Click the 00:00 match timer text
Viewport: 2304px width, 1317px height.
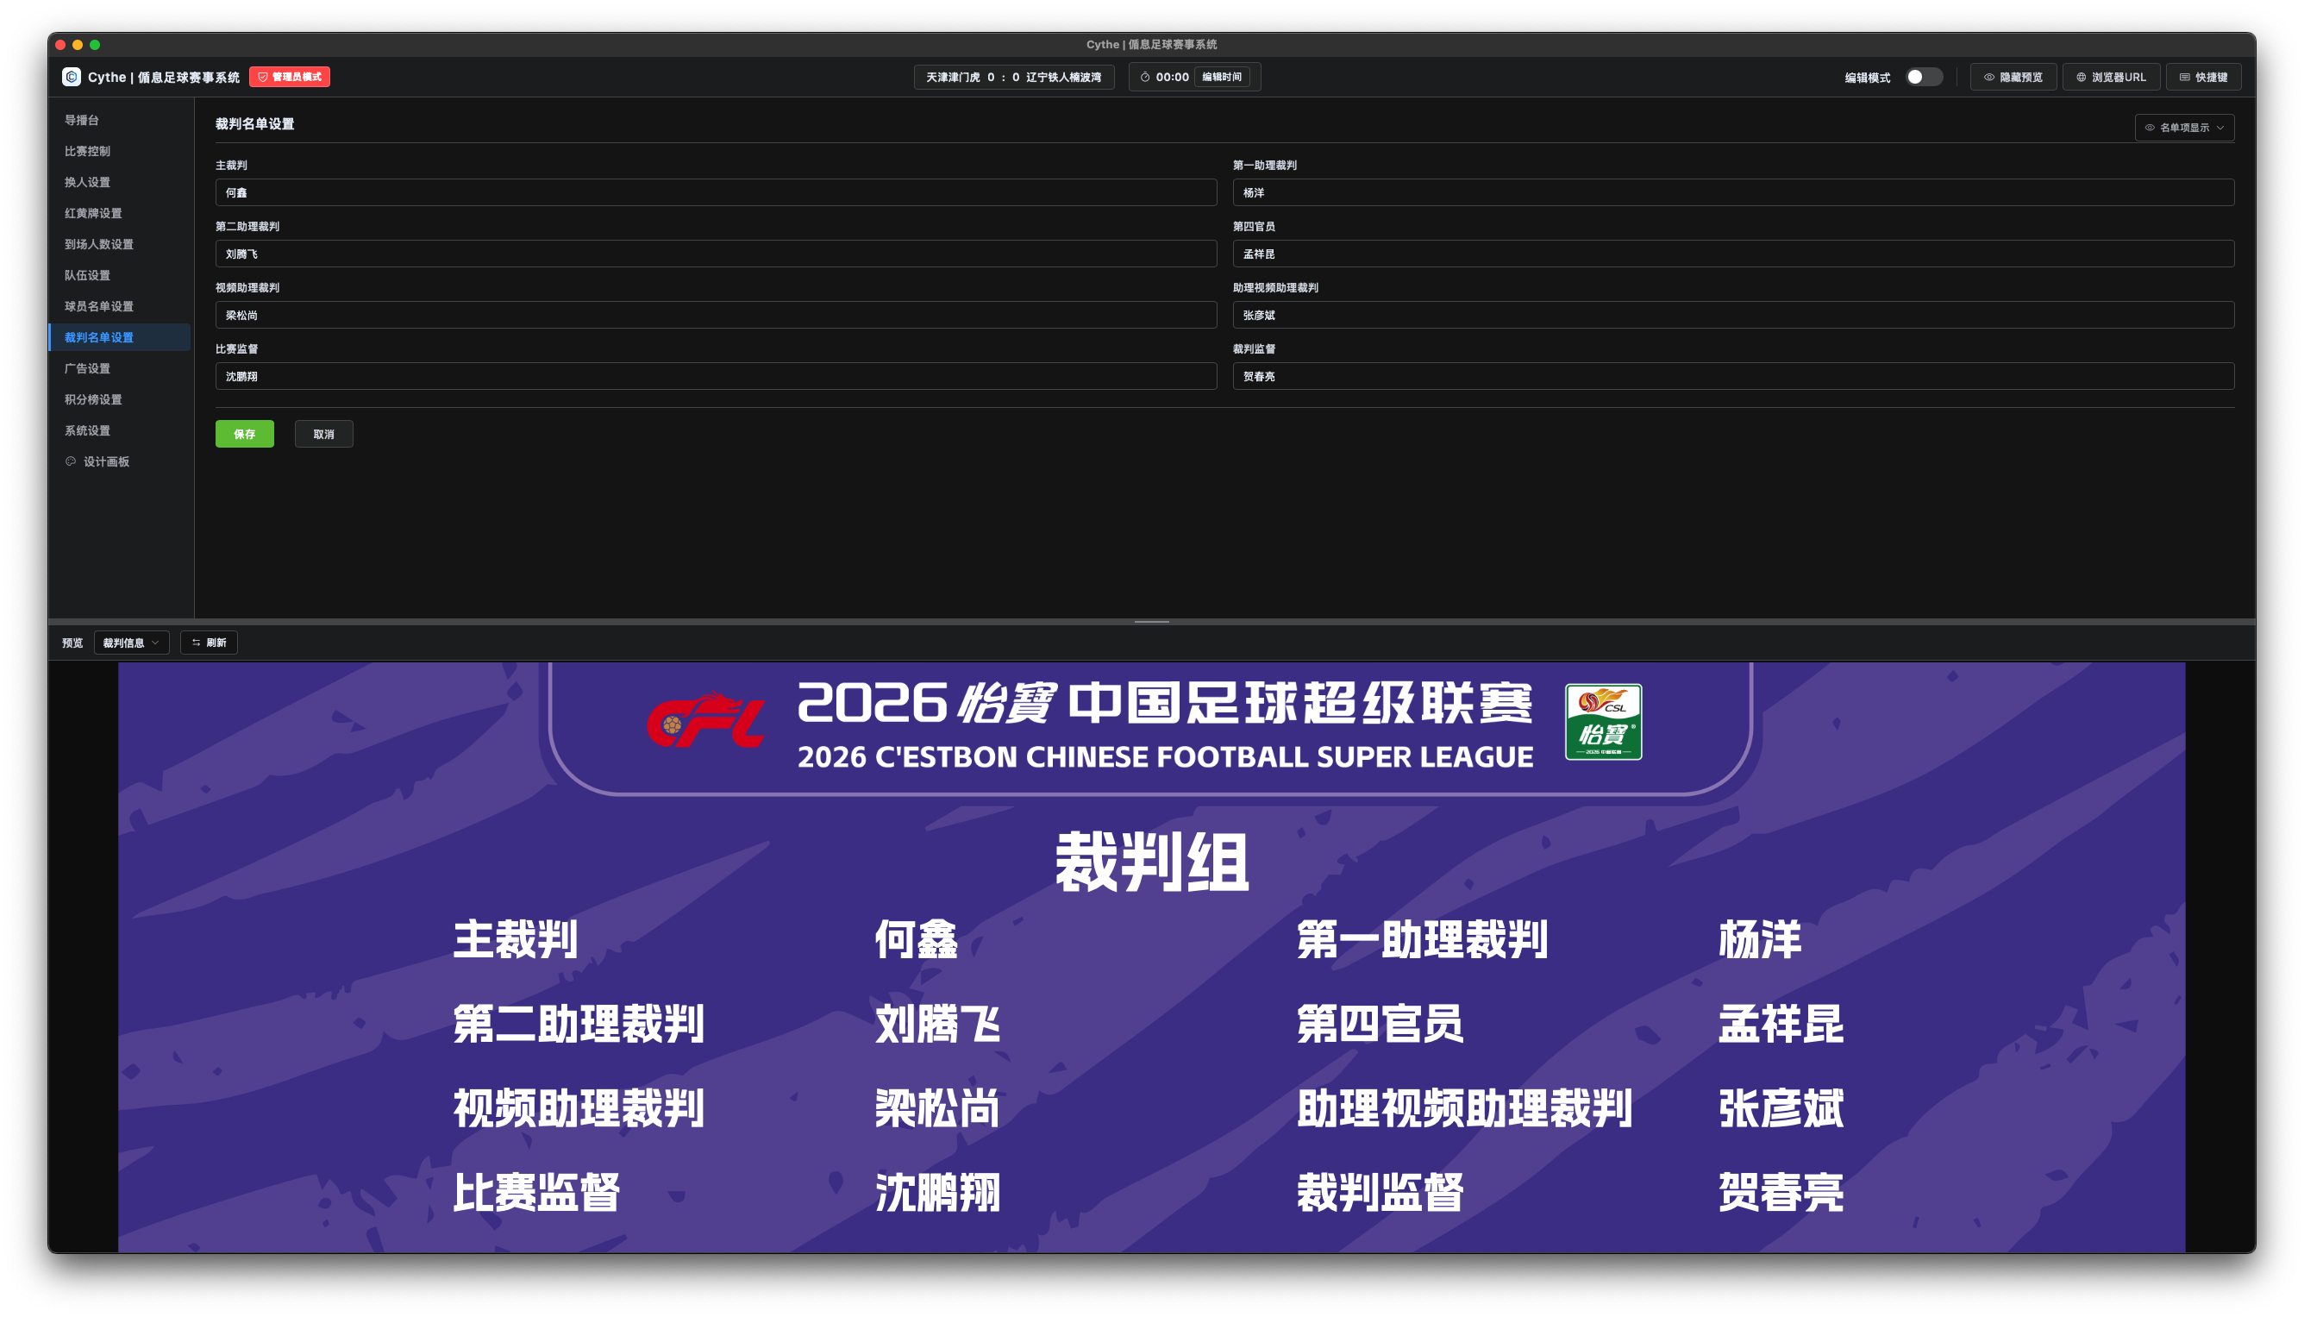1172,77
